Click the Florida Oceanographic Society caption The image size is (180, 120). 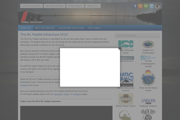pos(148,64)
